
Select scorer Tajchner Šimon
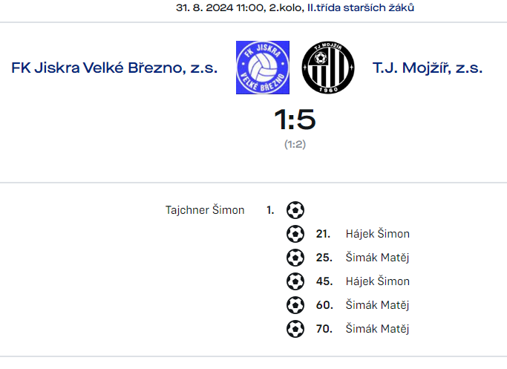click(205, 210)
